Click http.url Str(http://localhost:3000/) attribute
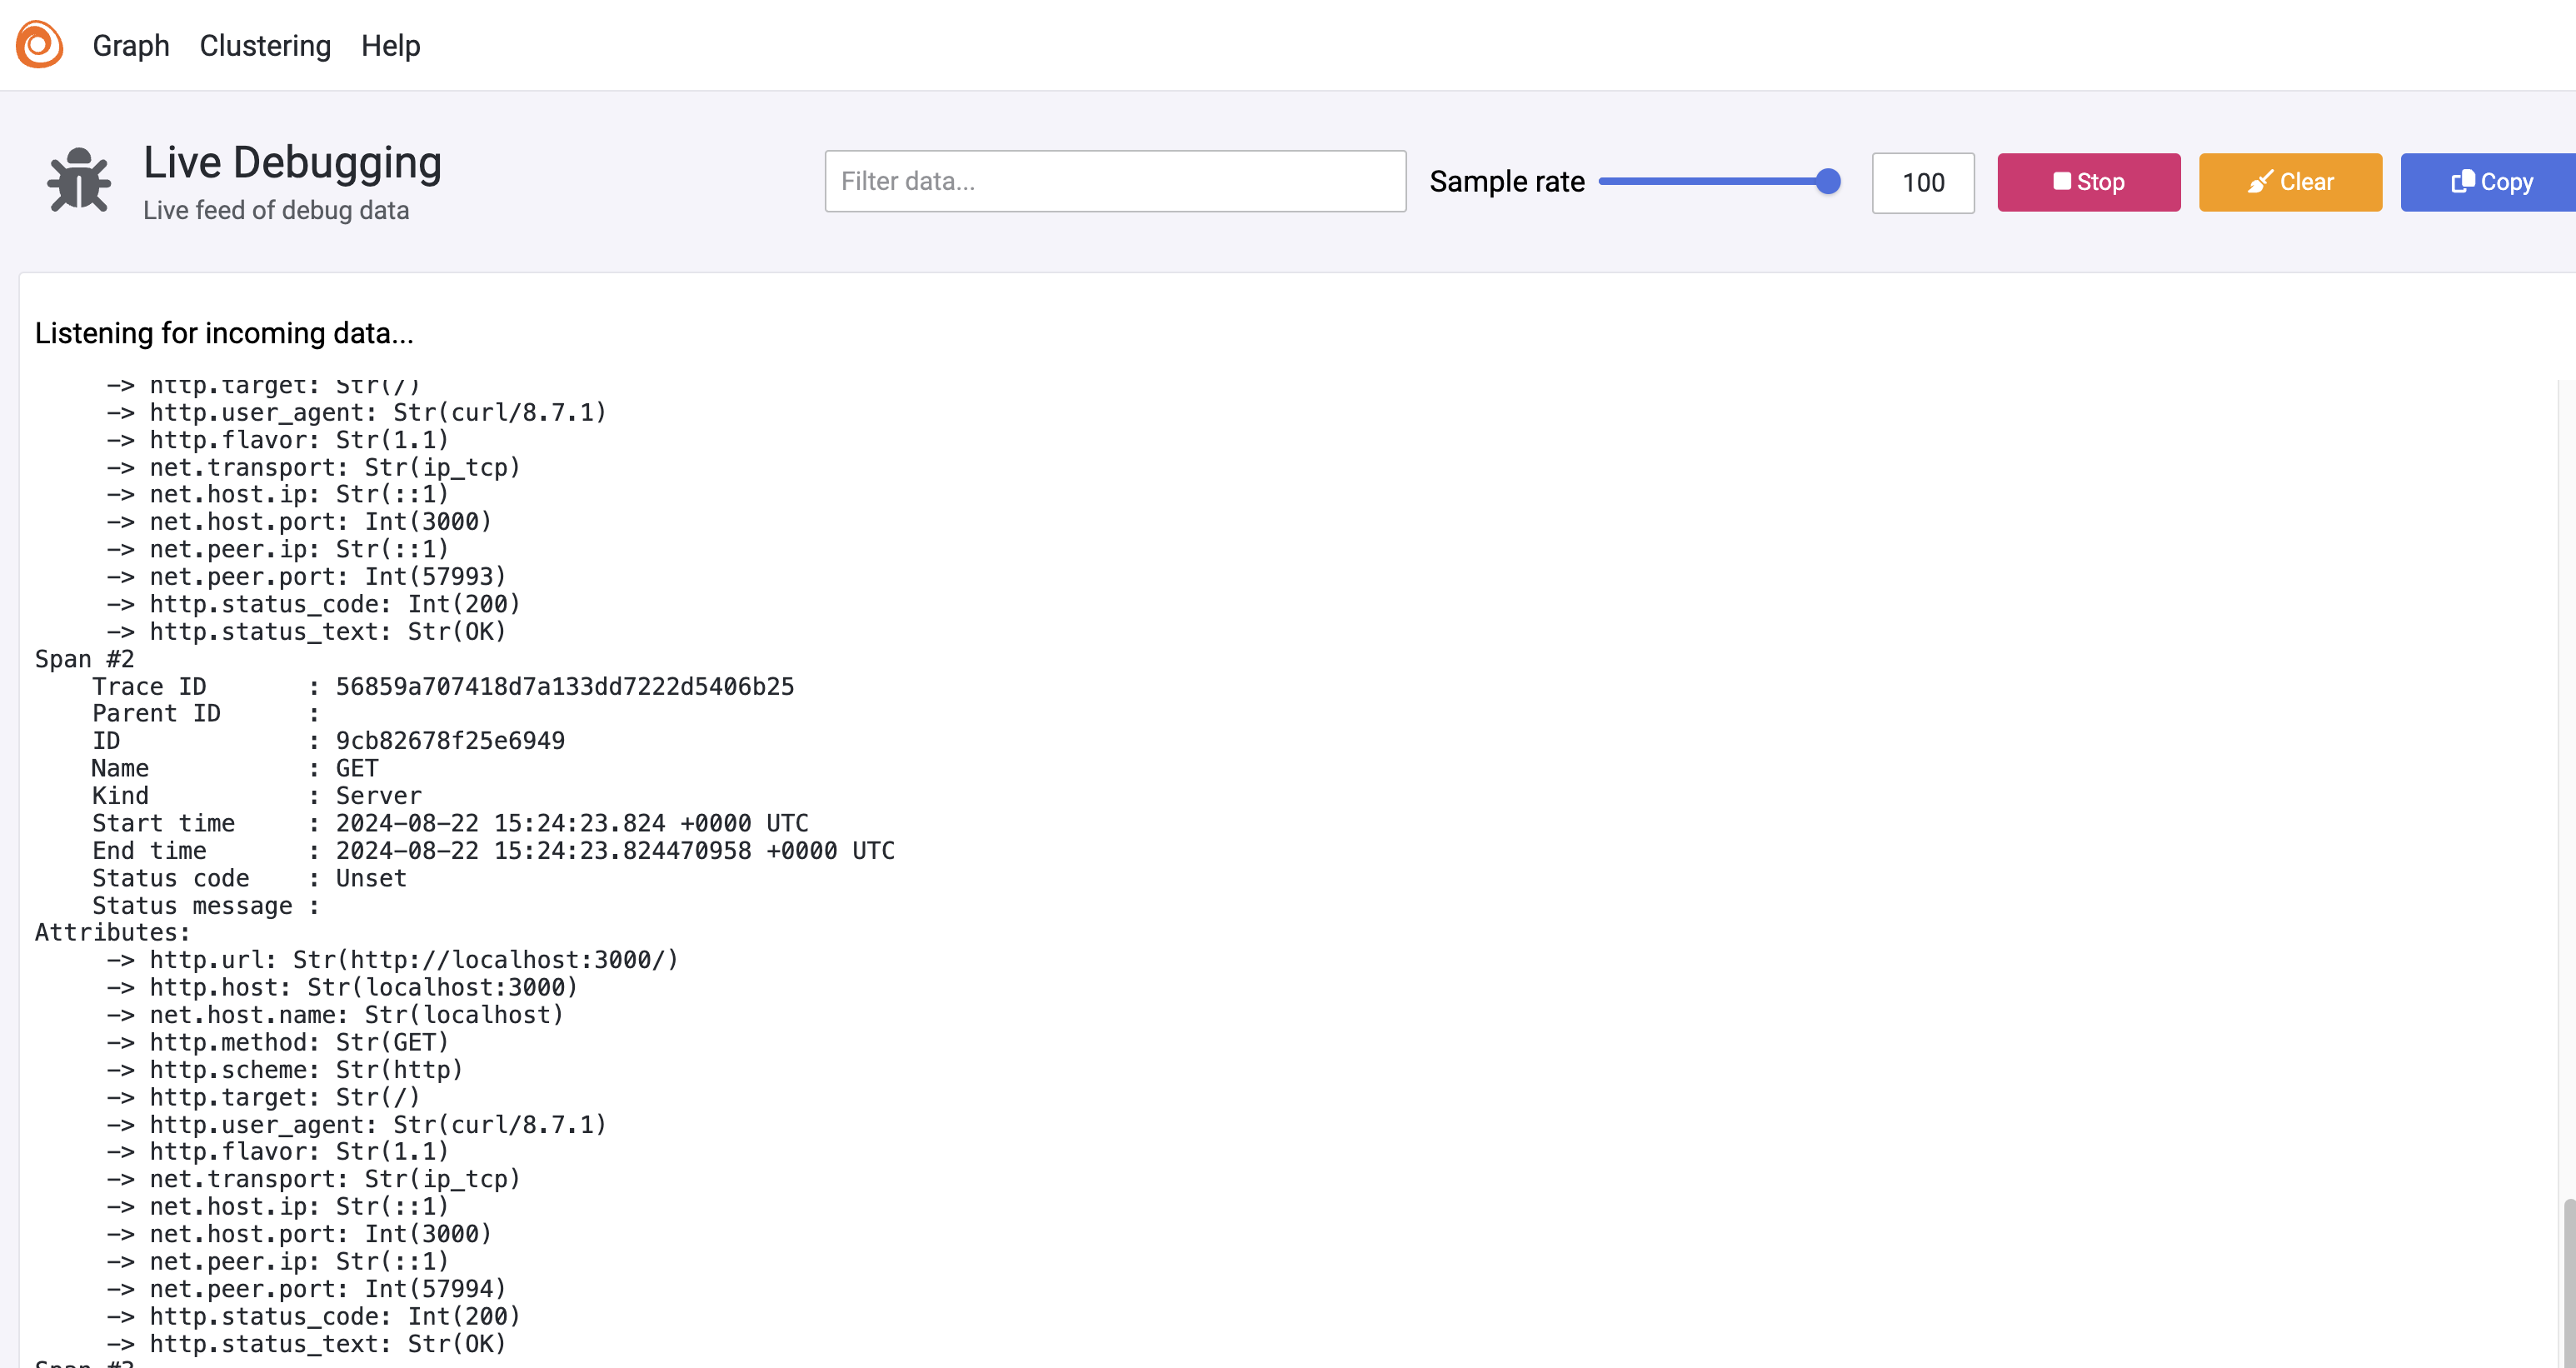Image resolution: width=2576 pixels, height=1368 pixels. tap(393, 960)
